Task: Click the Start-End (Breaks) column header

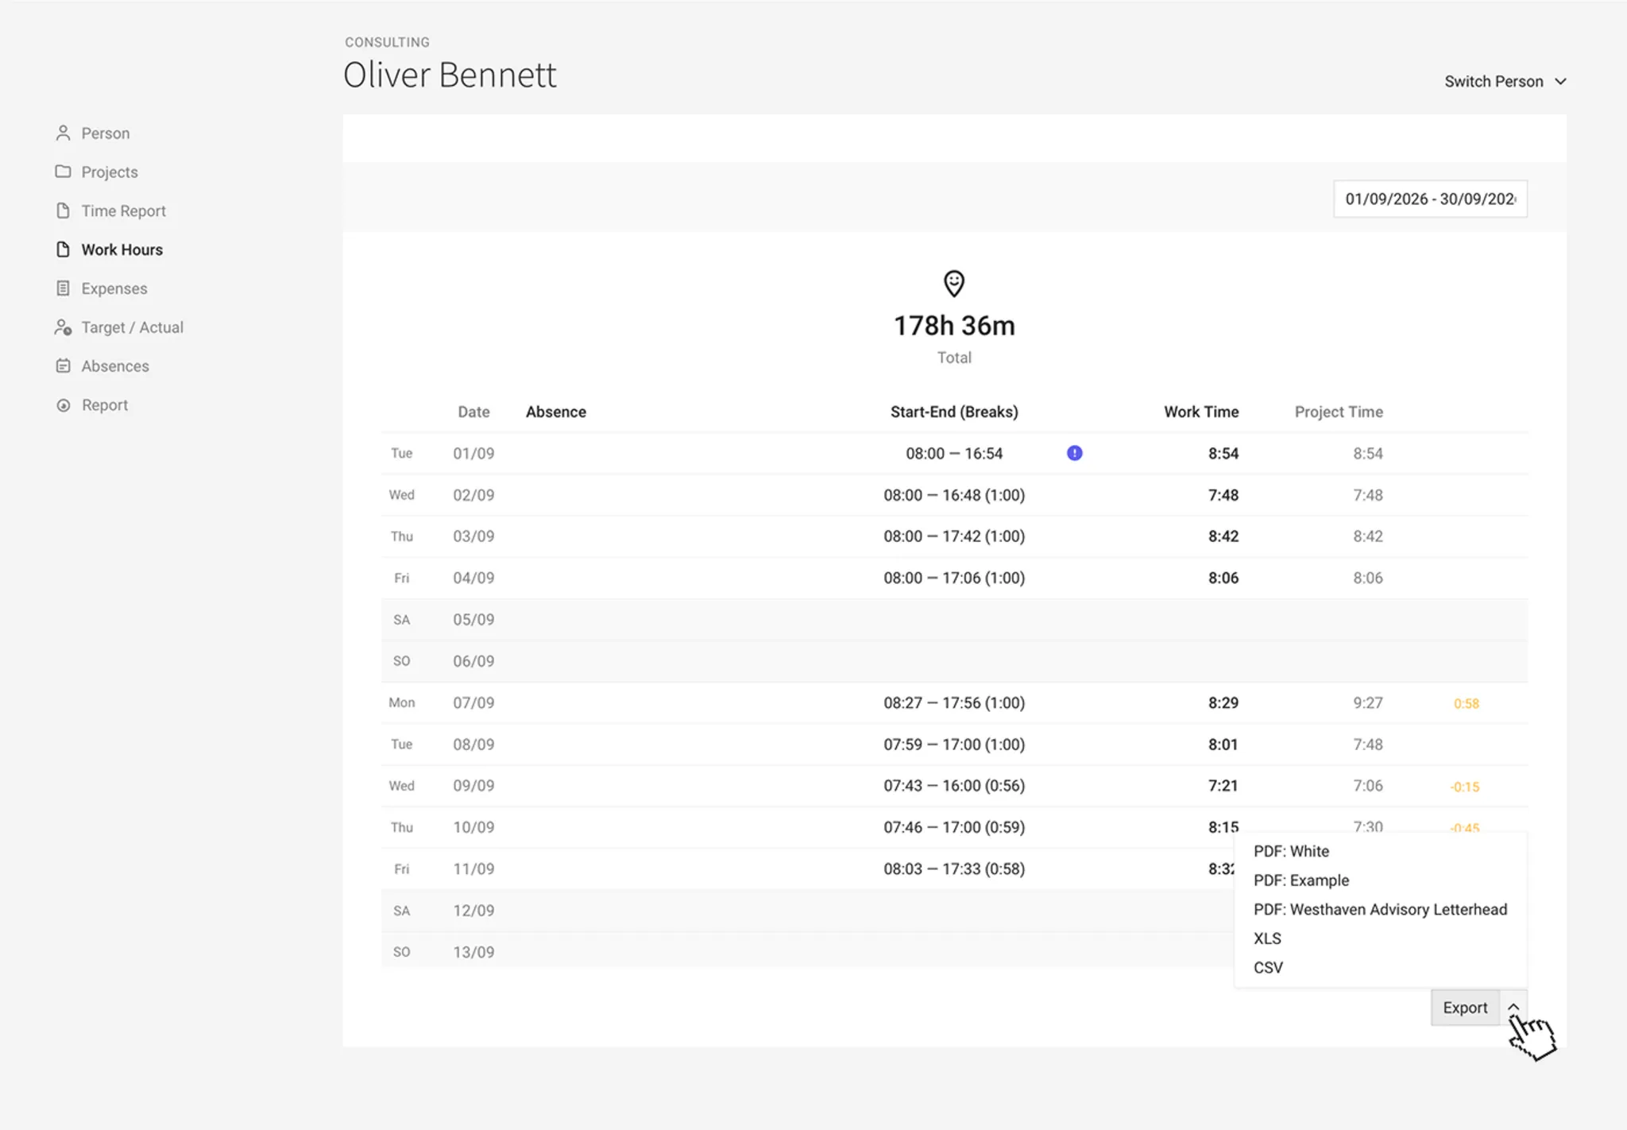Action: (954, 412)
